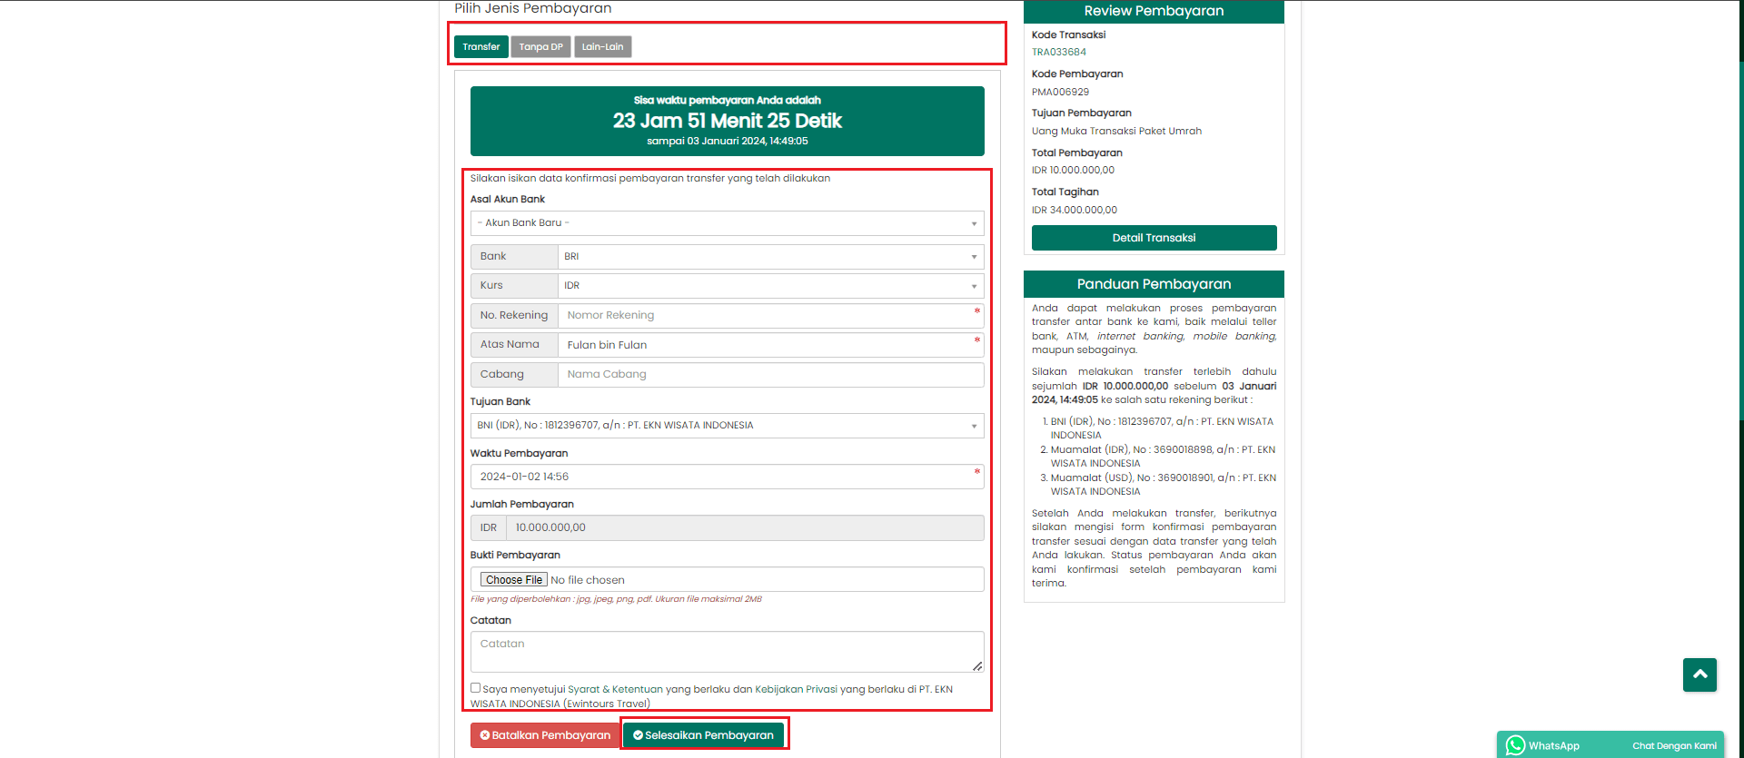Image resolution: width=1744 pixels, height=758 pixels.
Task: Click the Chat Dengan Kami link
Action: (x=1673, y=746)
